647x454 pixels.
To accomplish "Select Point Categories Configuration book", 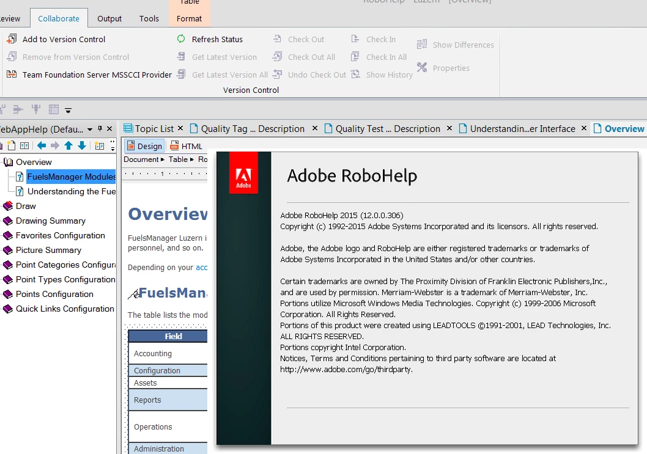I will click(65, 265).
